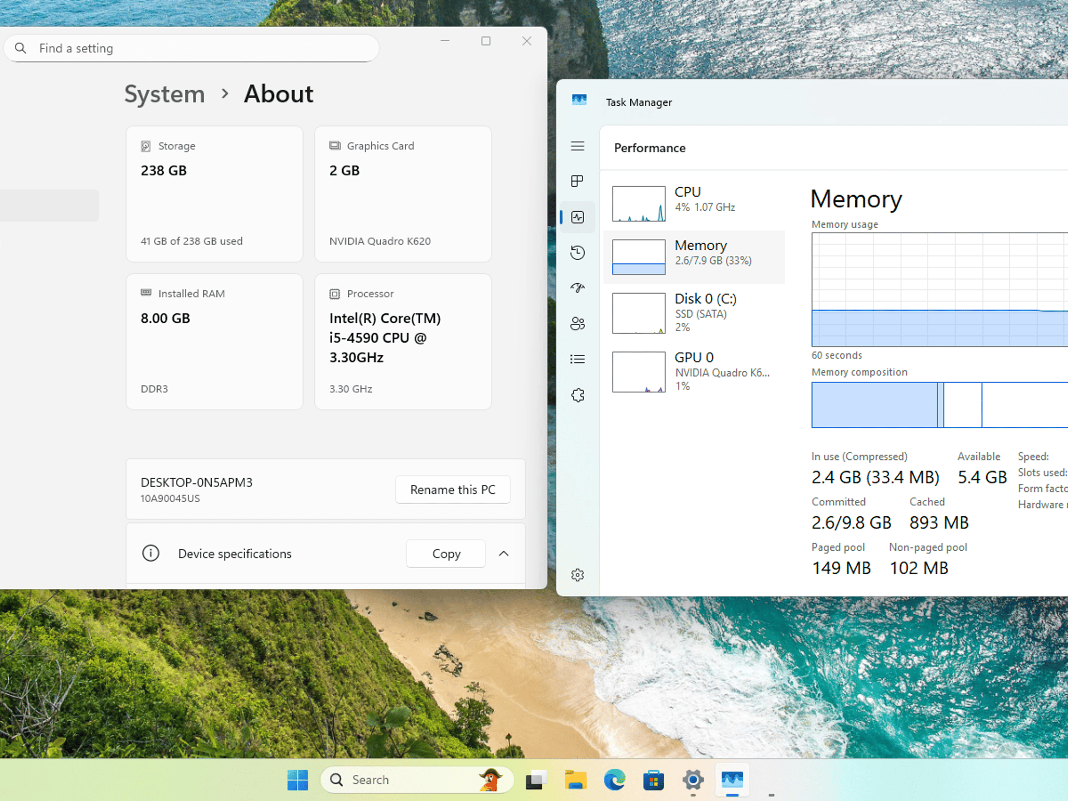1068x801 pixels.
Task: Go back to System breadcrumb
Action: [164, 94]
